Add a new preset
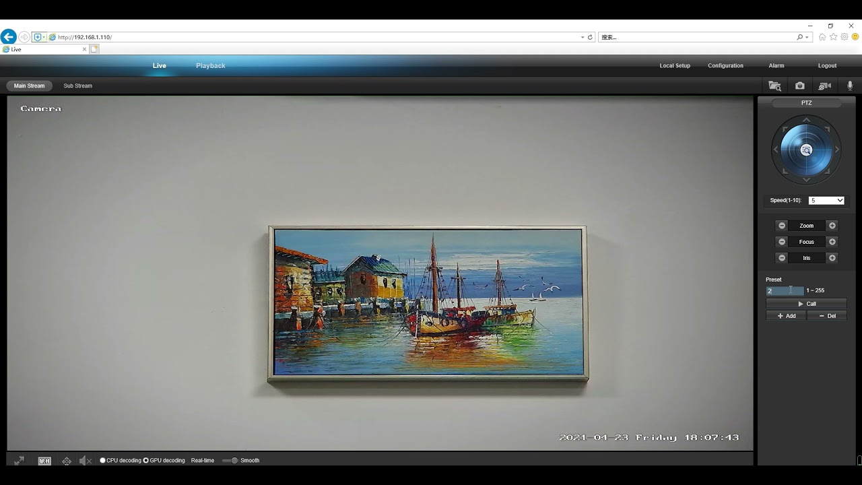 tap(786, 316)
